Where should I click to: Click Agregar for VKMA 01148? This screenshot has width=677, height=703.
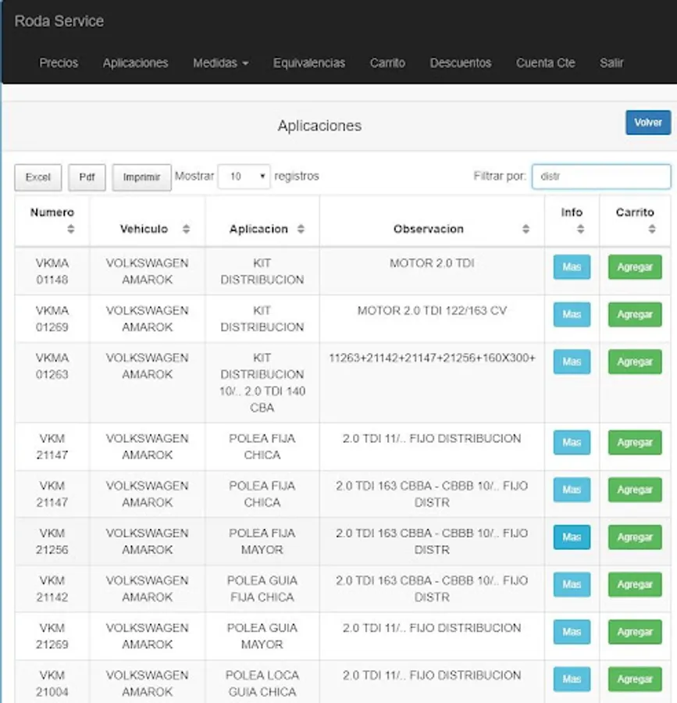pos(635,267)
